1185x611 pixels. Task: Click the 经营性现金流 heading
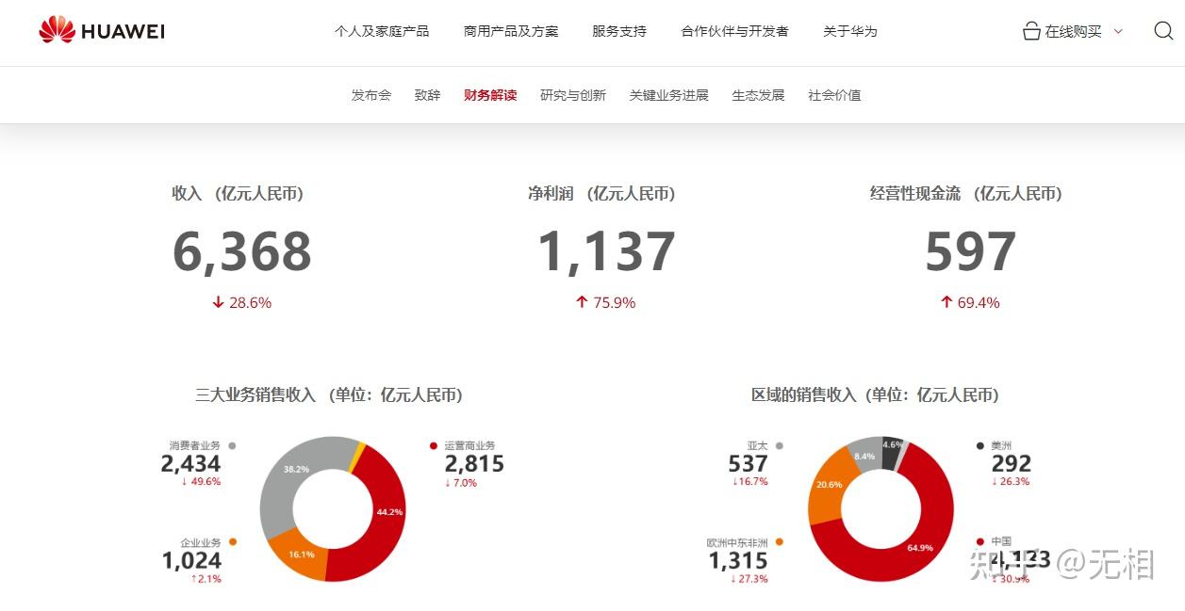click(x=965, y=193)
